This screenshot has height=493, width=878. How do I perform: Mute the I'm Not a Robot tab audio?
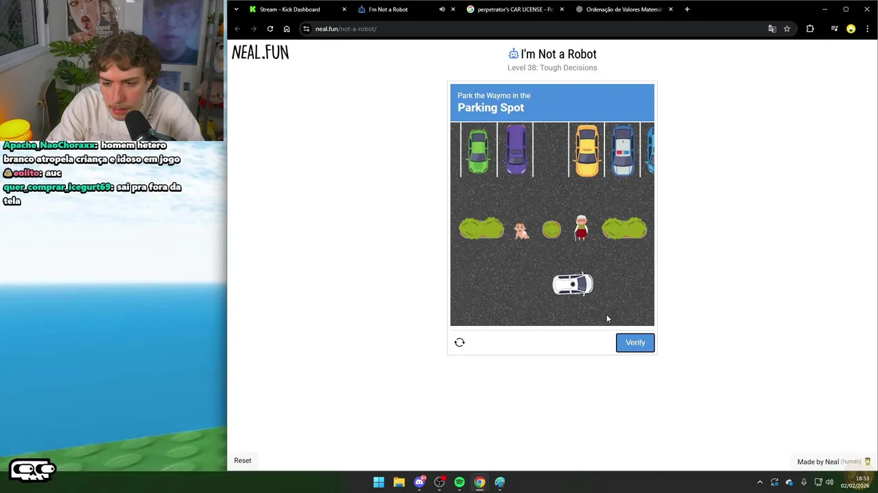click(x=442, y=10)
